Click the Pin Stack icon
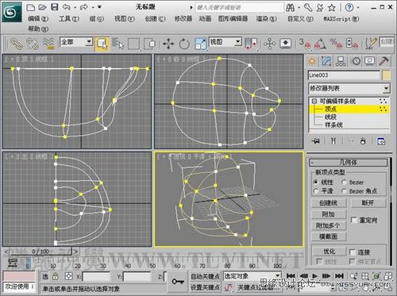The height and width of the screenshot is (296, 397). pos(315,141)
